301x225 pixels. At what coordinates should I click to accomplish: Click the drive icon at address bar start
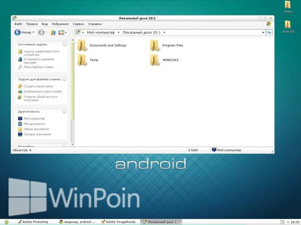click(78, 32)
